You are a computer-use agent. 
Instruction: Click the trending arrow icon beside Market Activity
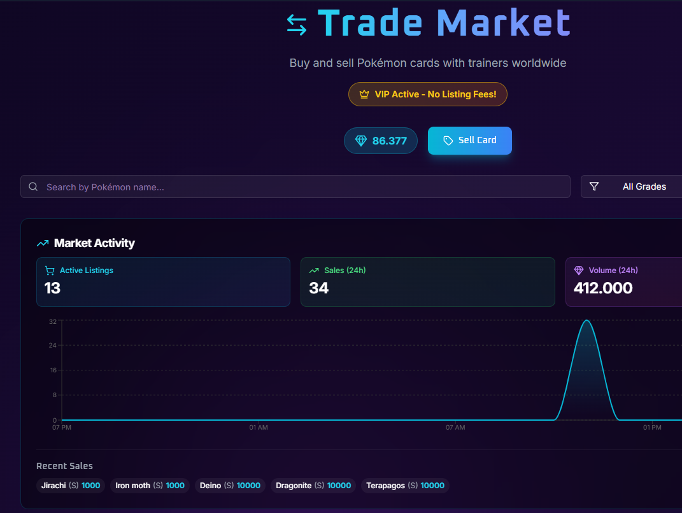tap(43, 243)
